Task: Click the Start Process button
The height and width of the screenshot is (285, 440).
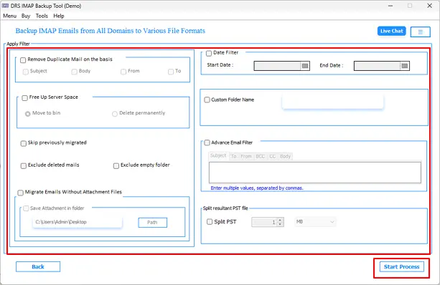Action: pos(401,267)
